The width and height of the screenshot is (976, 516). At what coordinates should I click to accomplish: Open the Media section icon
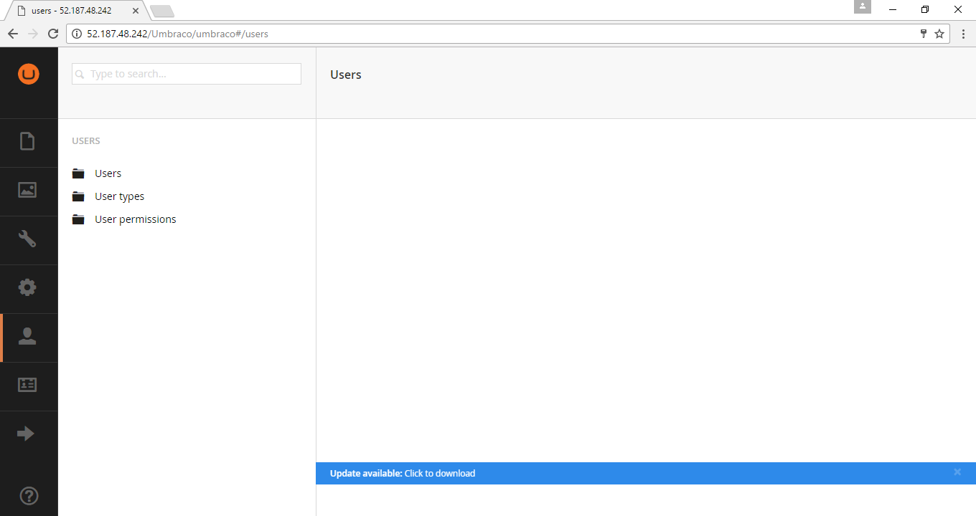tap(27, 191)
